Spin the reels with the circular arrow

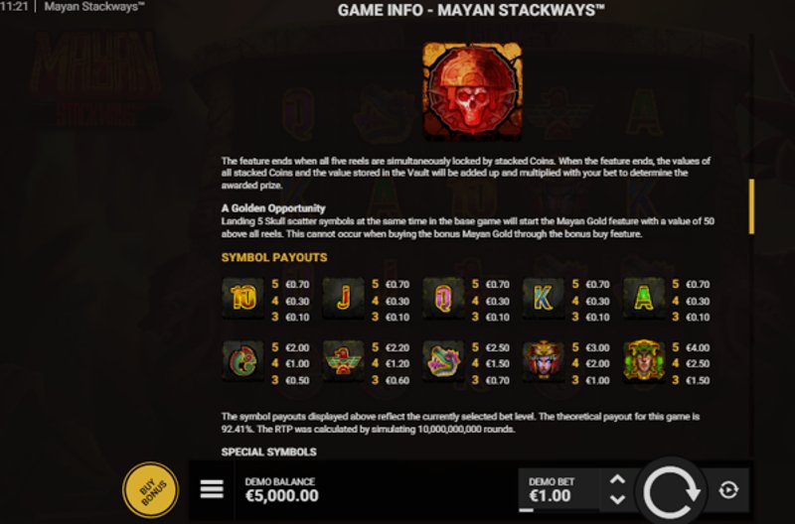click(x=671, y=491)
